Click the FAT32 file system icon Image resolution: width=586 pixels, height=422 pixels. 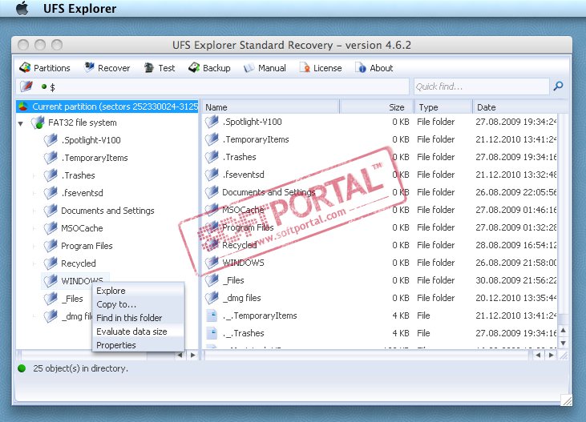click(x=38, y=123)
